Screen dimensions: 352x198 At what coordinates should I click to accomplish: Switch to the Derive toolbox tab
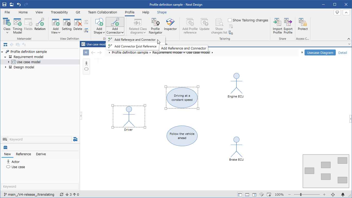pyautogui.click(x=41, y=154)
